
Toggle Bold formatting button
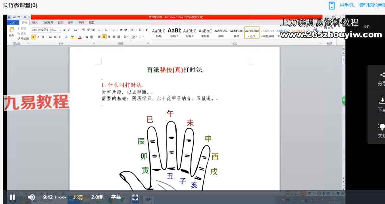click(34, 37)
